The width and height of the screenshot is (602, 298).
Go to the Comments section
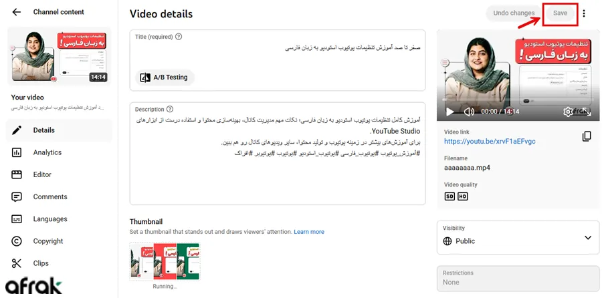click(x=50, y=196)
